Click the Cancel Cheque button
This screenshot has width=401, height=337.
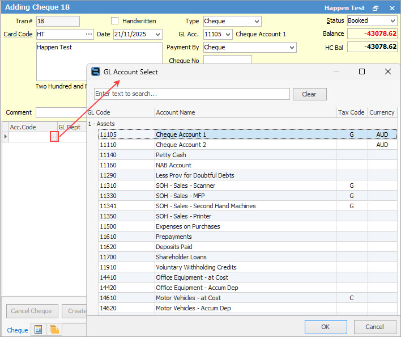coord(32,311)
